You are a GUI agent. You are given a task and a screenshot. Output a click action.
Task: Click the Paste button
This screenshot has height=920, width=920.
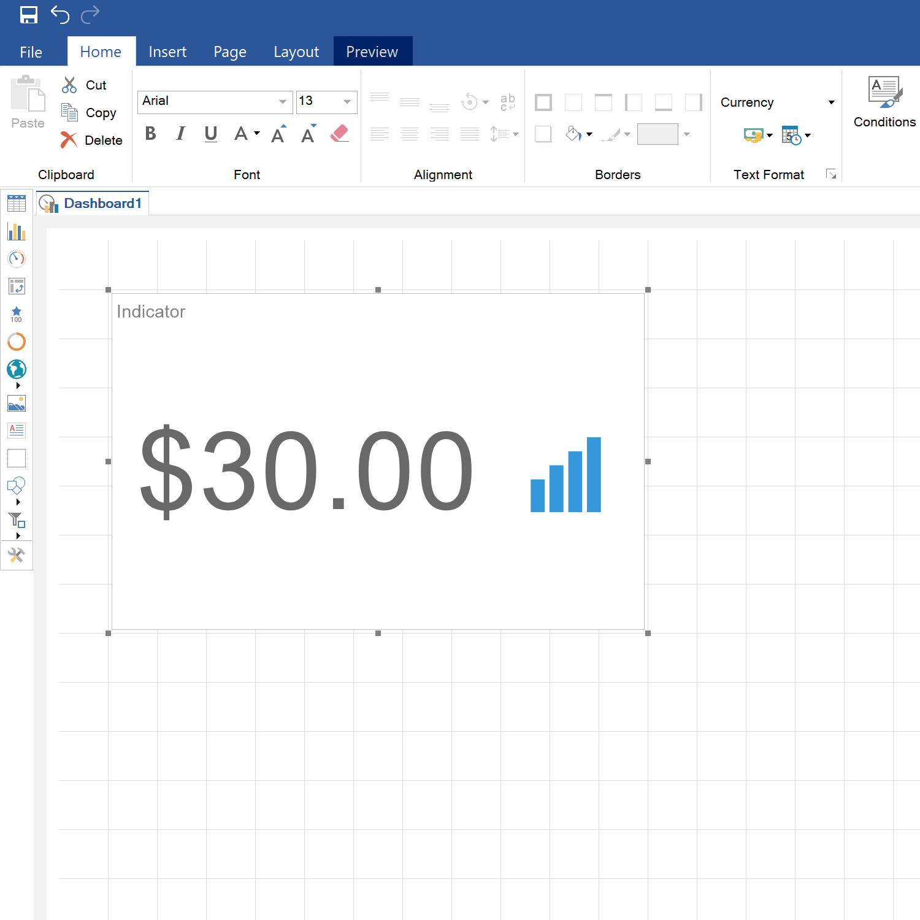tap(28, 102)
